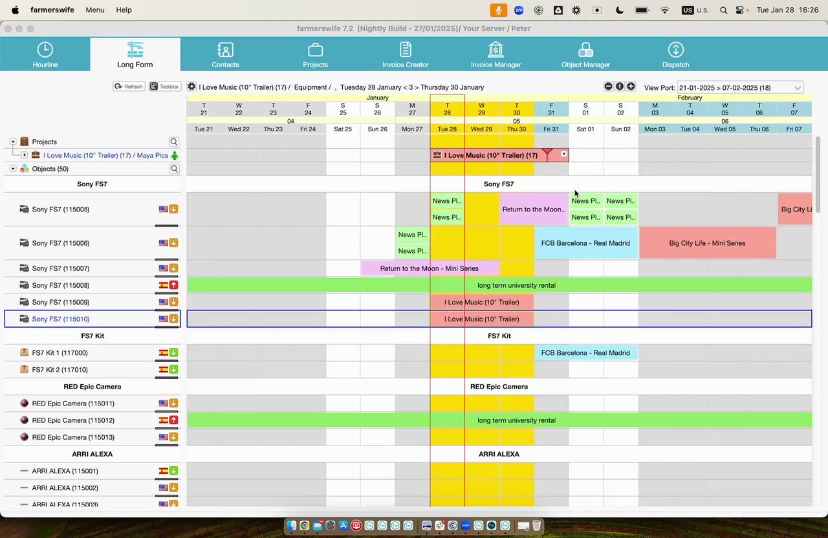Click the red up-arrow icon for Sony FS7 (115008)
Viewport: 828px width, 538px height.
(x=173, y=285)
